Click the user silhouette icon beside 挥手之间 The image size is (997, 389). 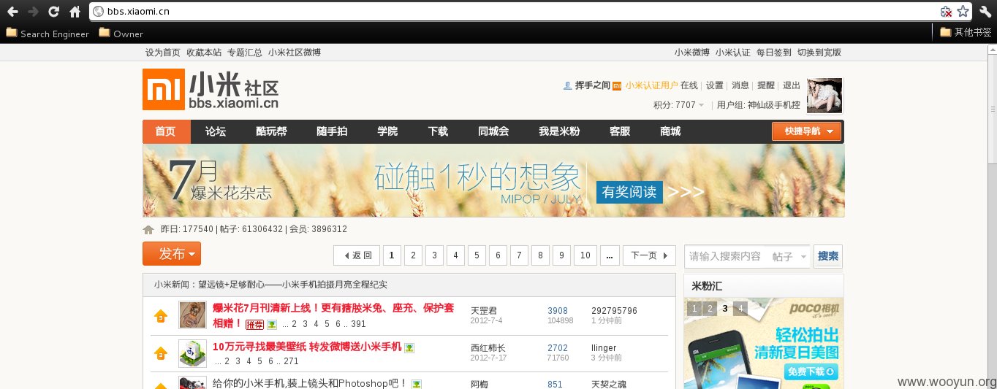coord(567,85)
